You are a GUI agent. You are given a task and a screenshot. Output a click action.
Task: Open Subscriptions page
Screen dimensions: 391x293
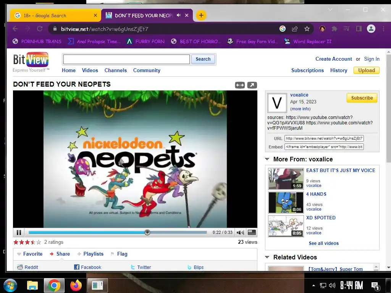(307, 71)
